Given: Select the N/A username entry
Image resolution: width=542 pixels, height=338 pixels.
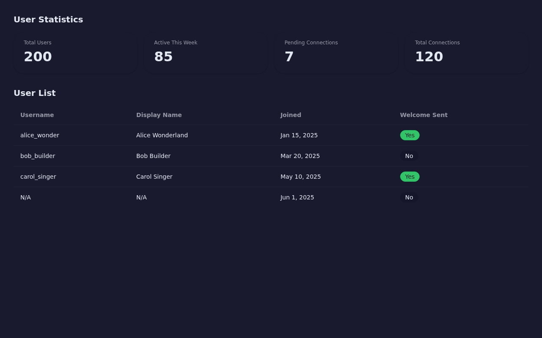Looking at the screenshot, I should 25,197.
